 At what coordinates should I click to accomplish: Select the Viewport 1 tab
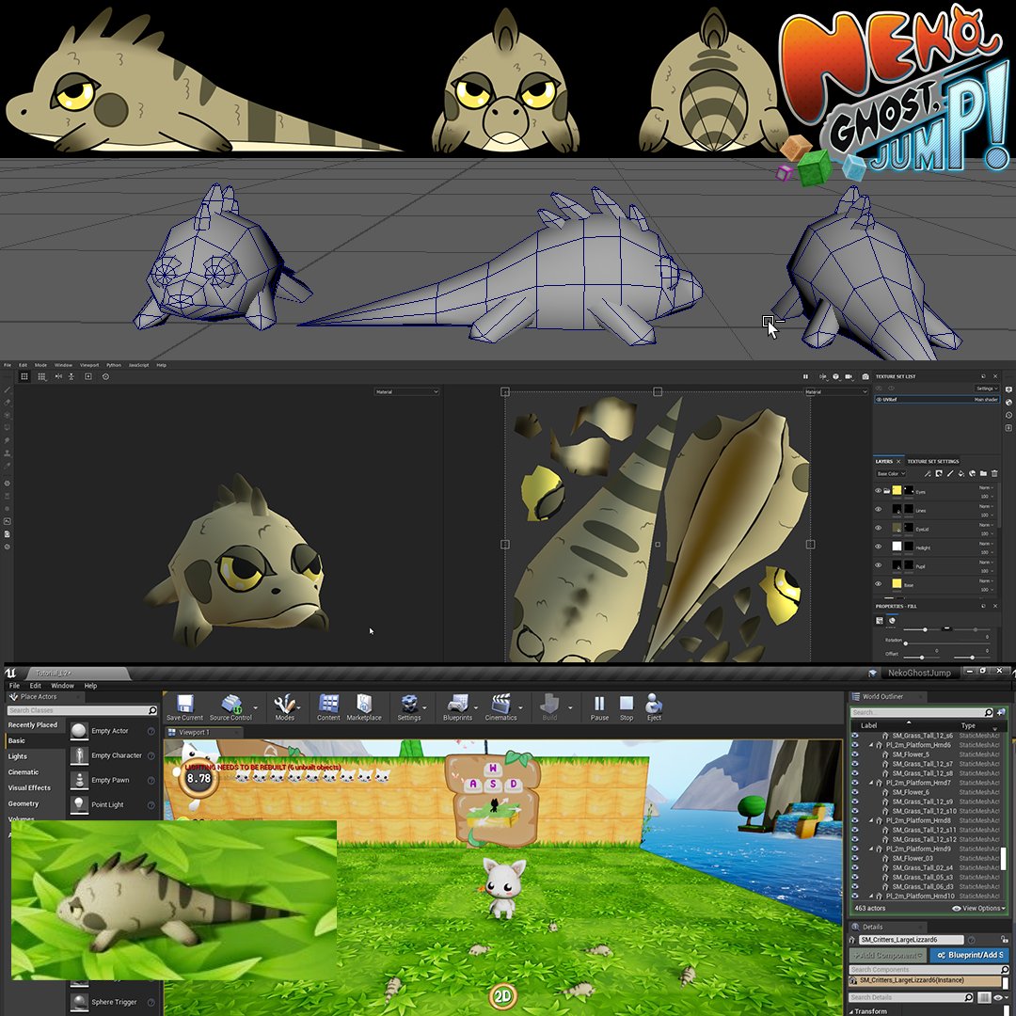pyautogui.click(x=194, y=732)
